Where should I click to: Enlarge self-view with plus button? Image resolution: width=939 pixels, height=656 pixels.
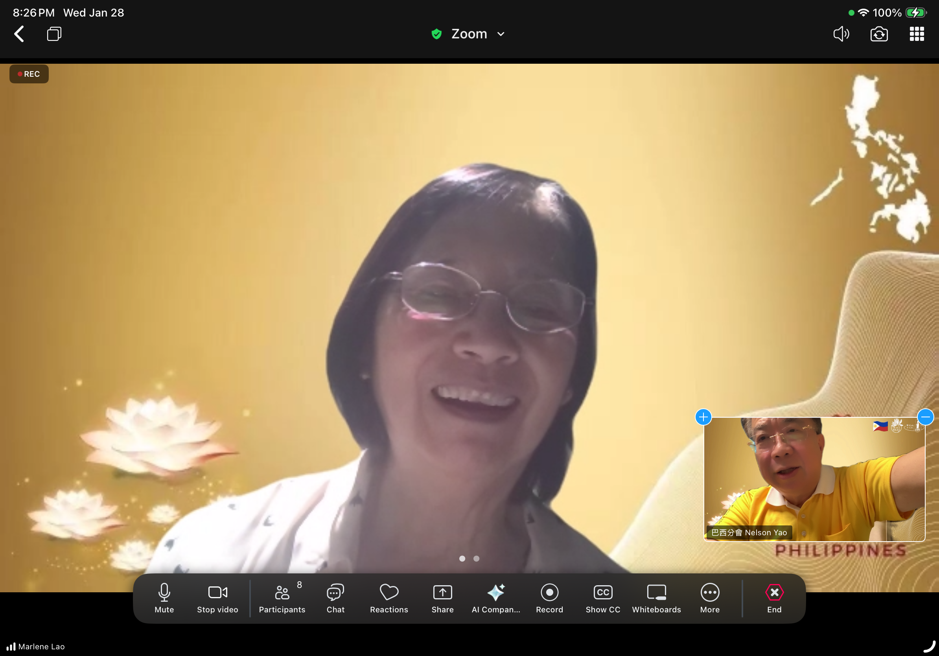(x=703, y=417)
